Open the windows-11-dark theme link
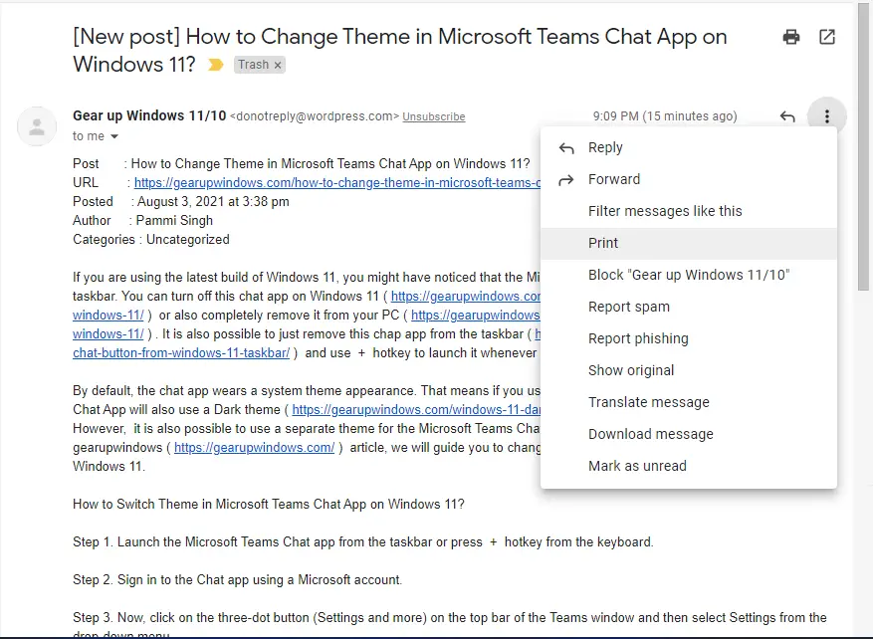Viewport: 873px width, 639px height. [x=416, y=410]
